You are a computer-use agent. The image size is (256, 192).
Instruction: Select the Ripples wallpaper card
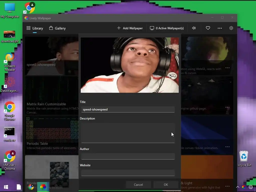[52, 173]
